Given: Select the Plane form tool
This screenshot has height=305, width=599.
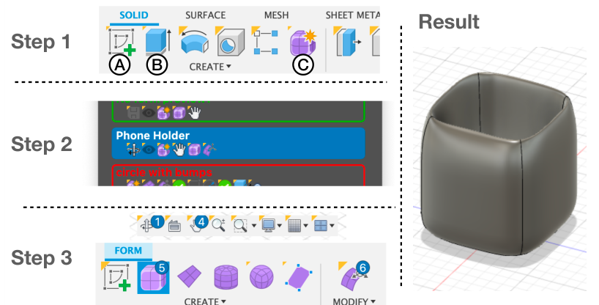Looking at the screenshot, I should [190, 278].
